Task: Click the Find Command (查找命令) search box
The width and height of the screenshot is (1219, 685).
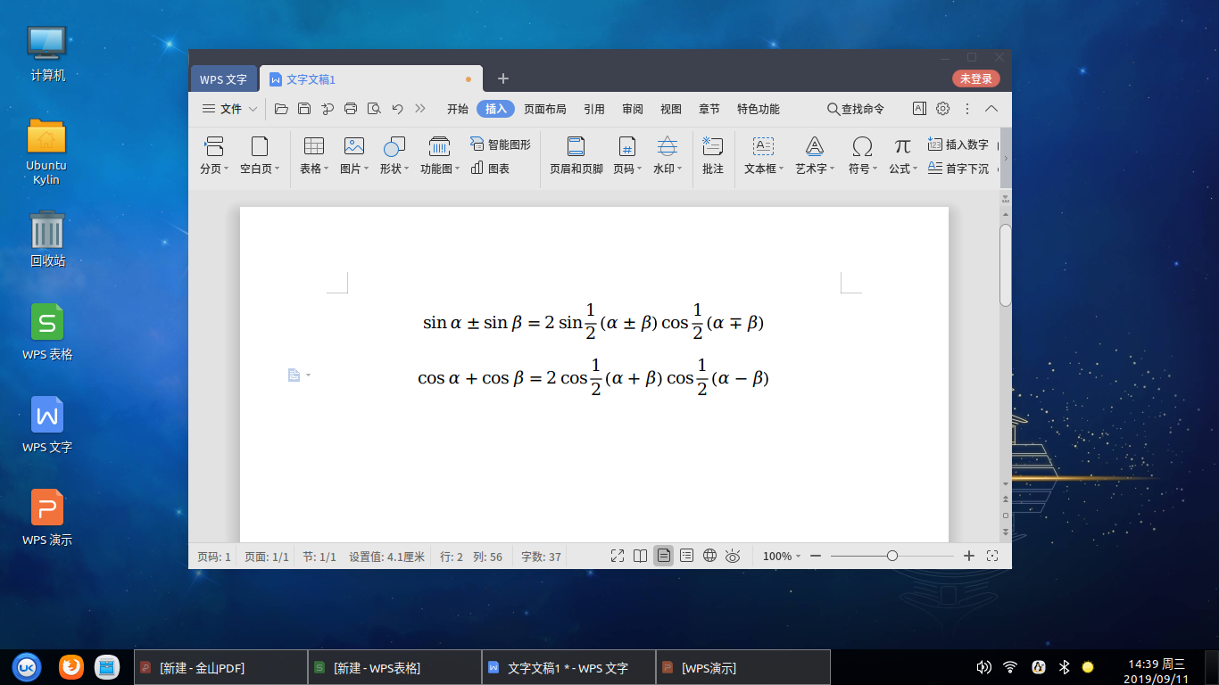Action: (855, 109)
